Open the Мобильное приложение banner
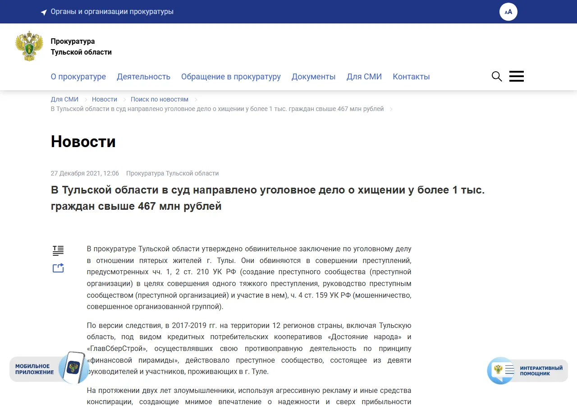Image resolution: width=577 pixels, height=406 pixels. click(49, 368)
